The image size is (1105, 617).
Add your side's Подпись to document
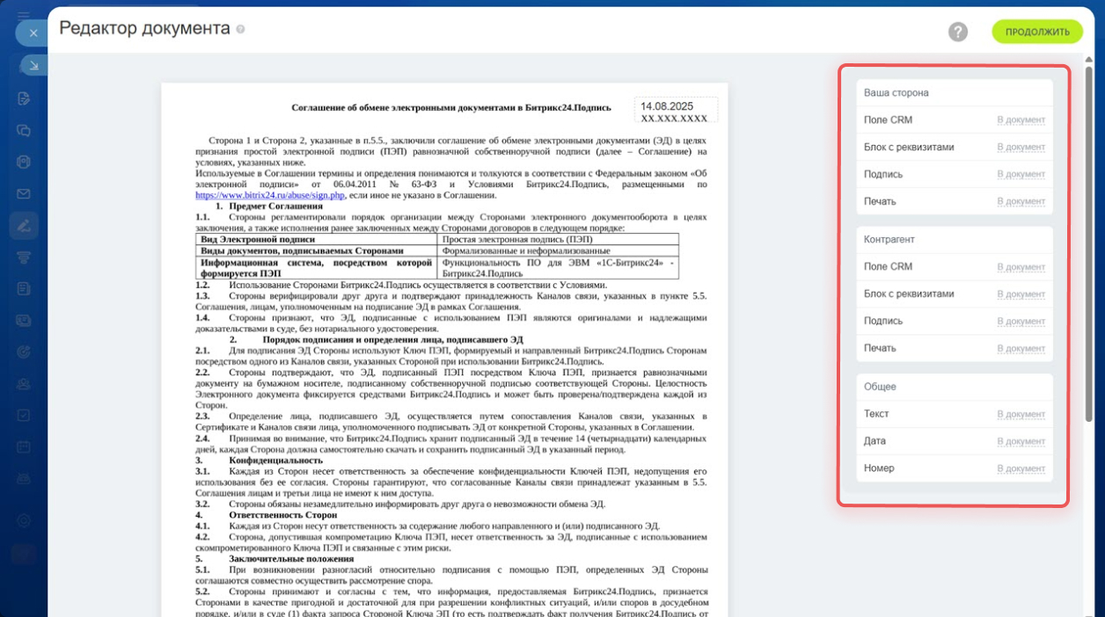click(1021, 175)
